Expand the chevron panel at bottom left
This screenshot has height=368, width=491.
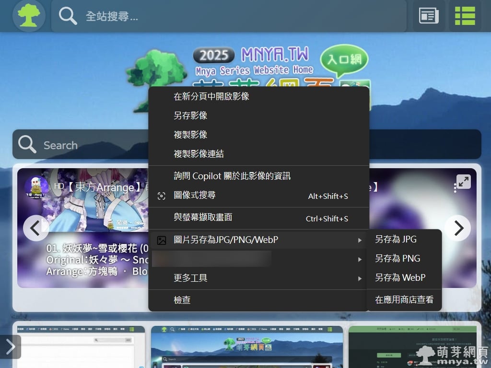[10, 346]
